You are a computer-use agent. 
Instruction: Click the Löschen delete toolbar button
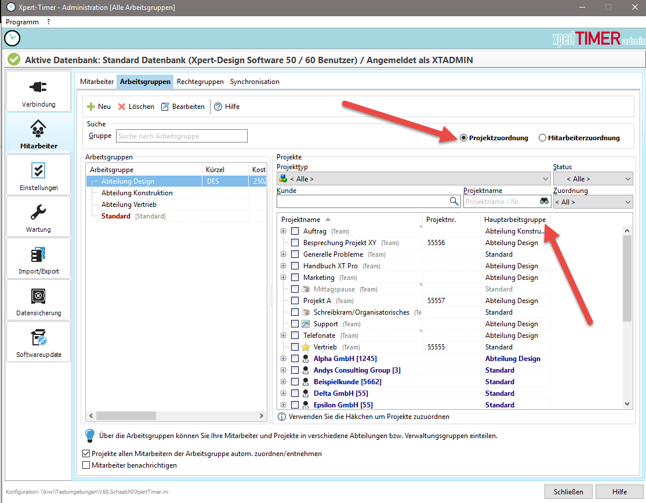(x=136, y=107)
